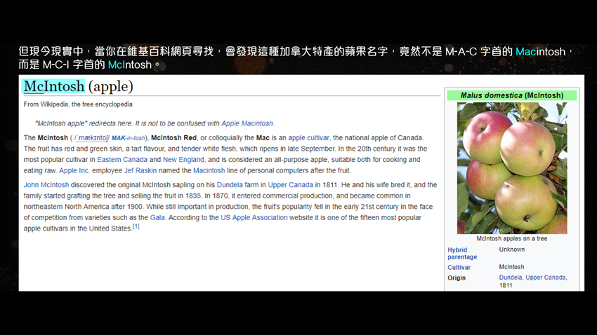Viewport: 597px width, 335px height.
Task: Open the MAK-in-tosh respelling link
Action: point(129,138)
